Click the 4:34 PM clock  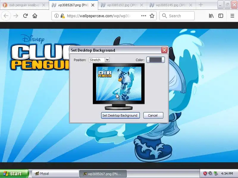coord(227,174)
